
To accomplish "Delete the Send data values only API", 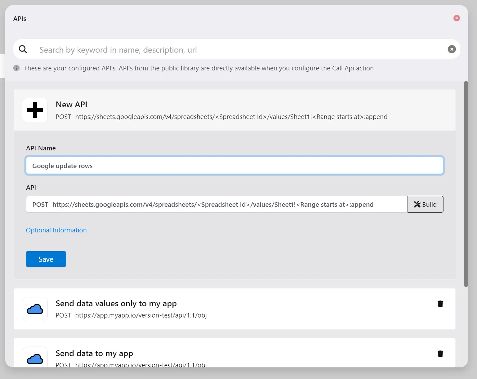I will (440, 304).
